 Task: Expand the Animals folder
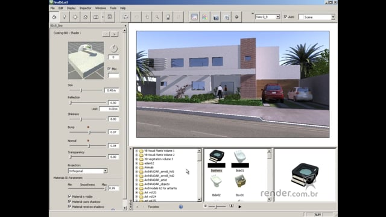[137, 168]
